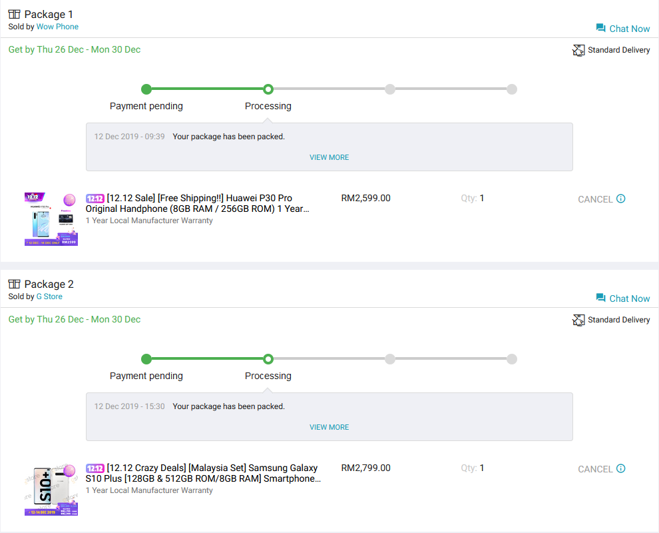Click the Package 2 box icon
This screenshot has width=659, height=533.
point(14,284)
